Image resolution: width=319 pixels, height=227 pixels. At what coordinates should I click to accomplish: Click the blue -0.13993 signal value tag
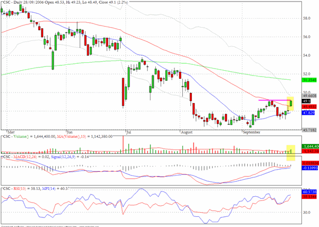pyautogui.click(x=310, y=168)
